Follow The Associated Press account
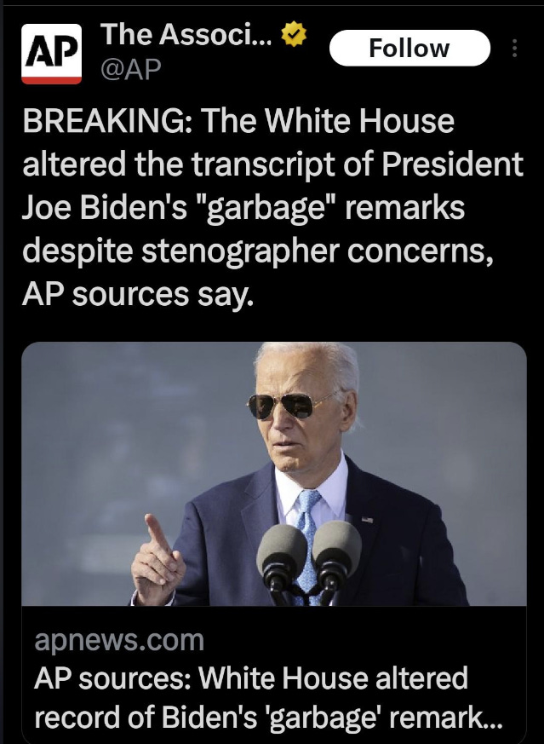The width and height of the screenshot is (544, 744). pos(409,48)
